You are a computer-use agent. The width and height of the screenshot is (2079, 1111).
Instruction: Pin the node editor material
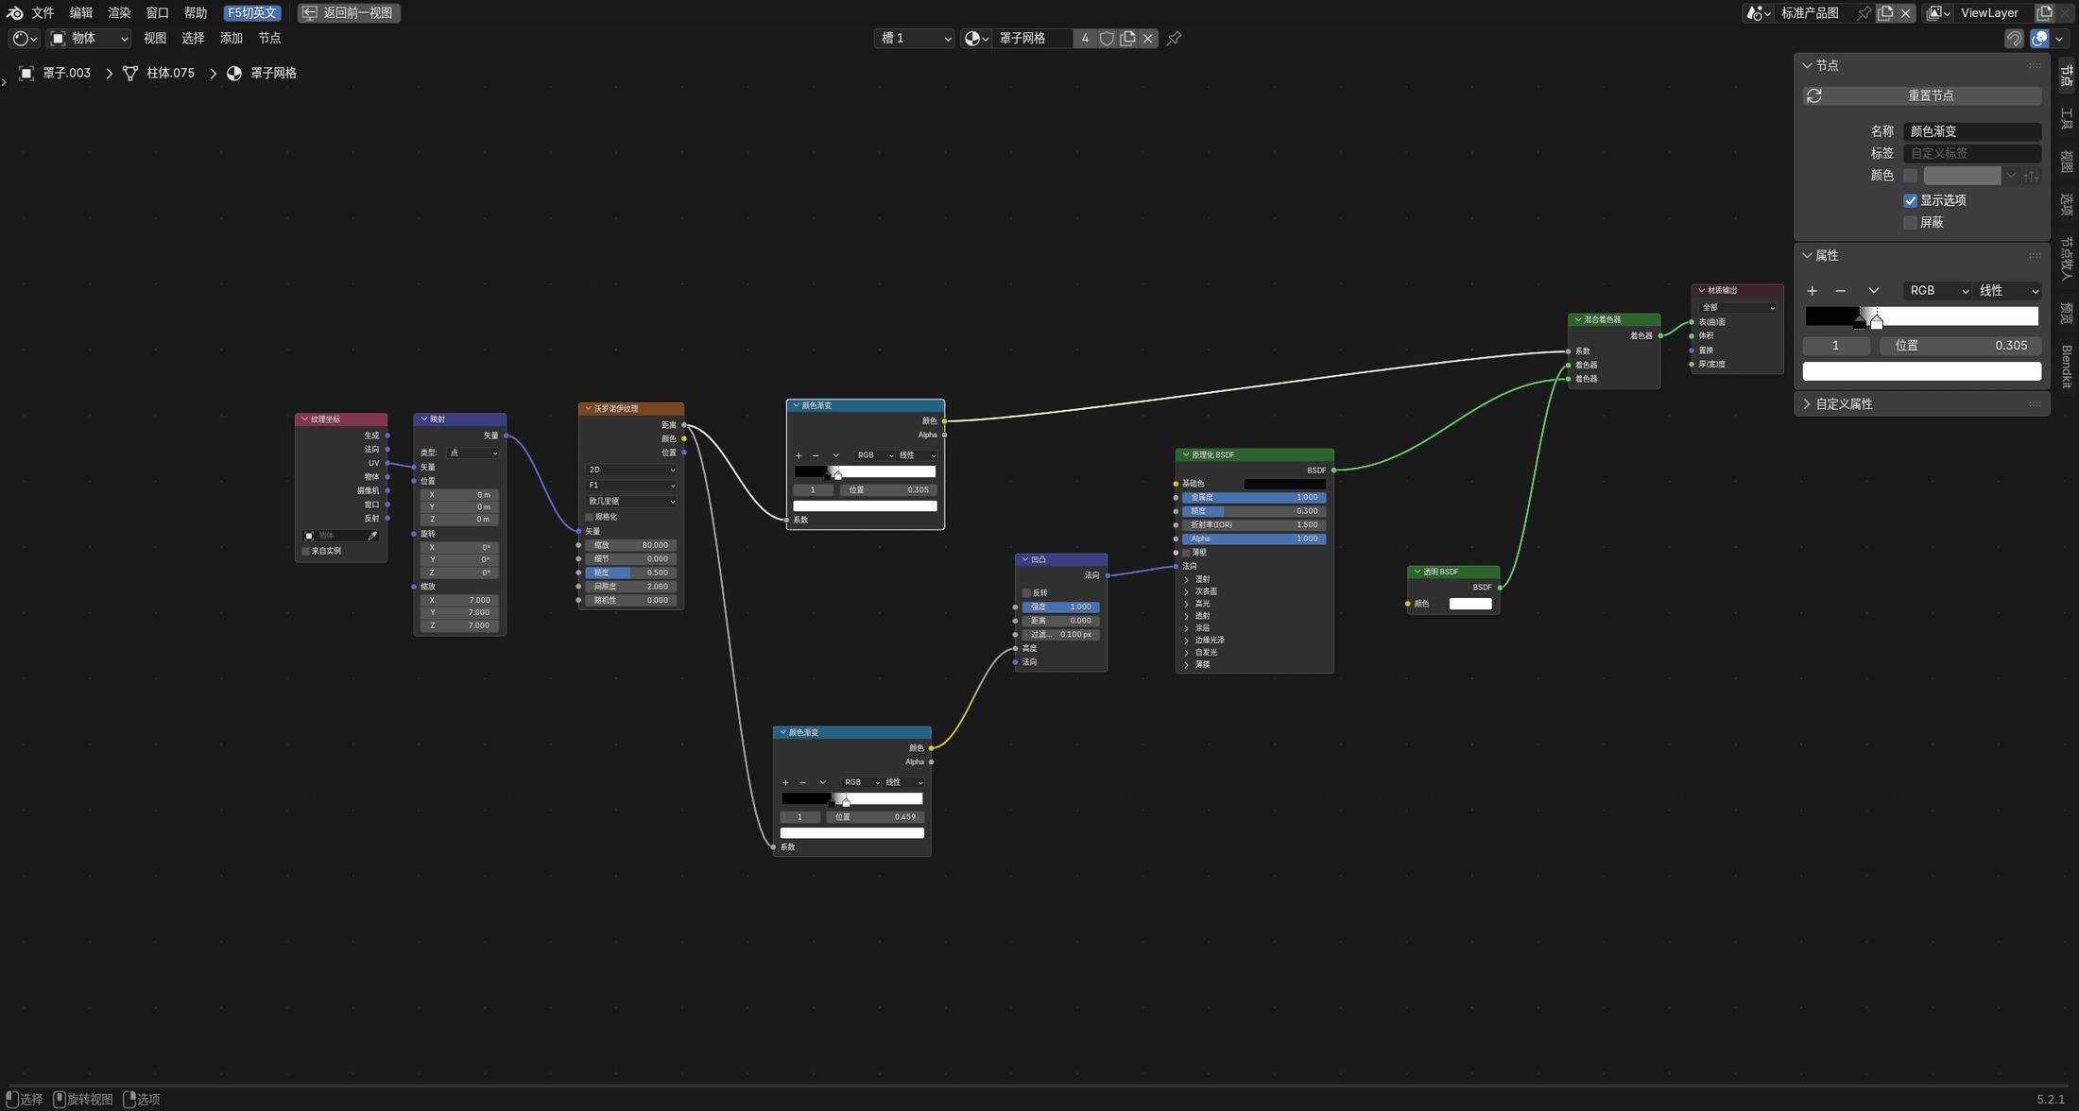[1174, 39]
